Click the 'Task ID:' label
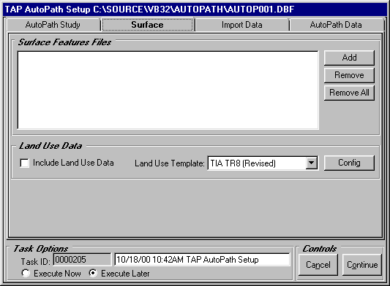This screenshot has width=390, height=286. (x=36, y=262)
